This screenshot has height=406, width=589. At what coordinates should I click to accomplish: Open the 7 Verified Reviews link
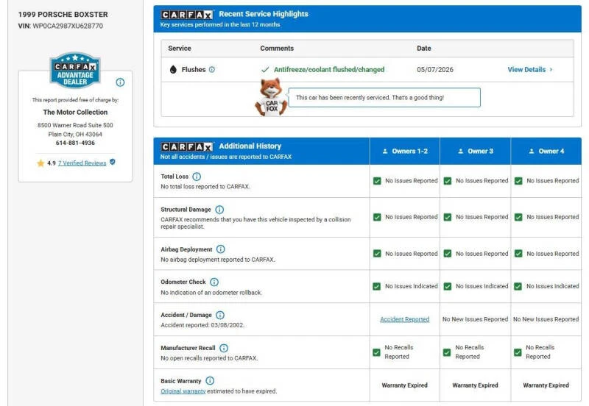click(82, 163)
